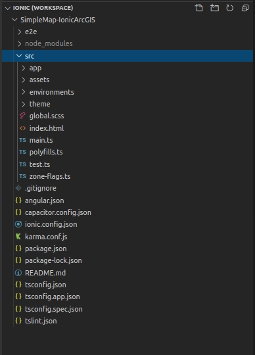Click the info icon beside README.md
The height and width of the screenshot is (355, 255).
[18, 273]
